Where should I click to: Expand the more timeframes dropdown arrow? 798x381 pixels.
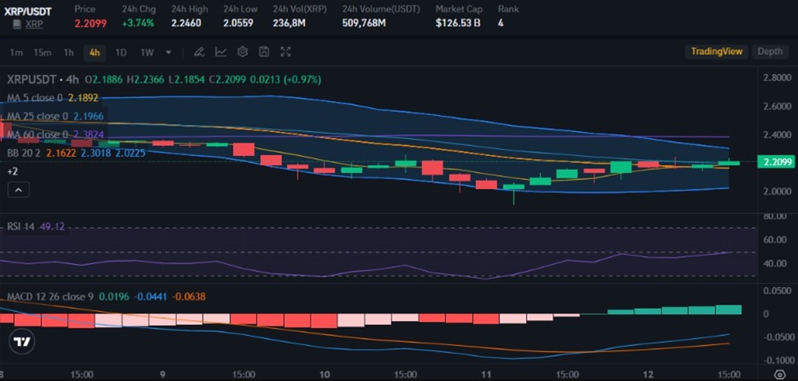(x=169, y=52)
